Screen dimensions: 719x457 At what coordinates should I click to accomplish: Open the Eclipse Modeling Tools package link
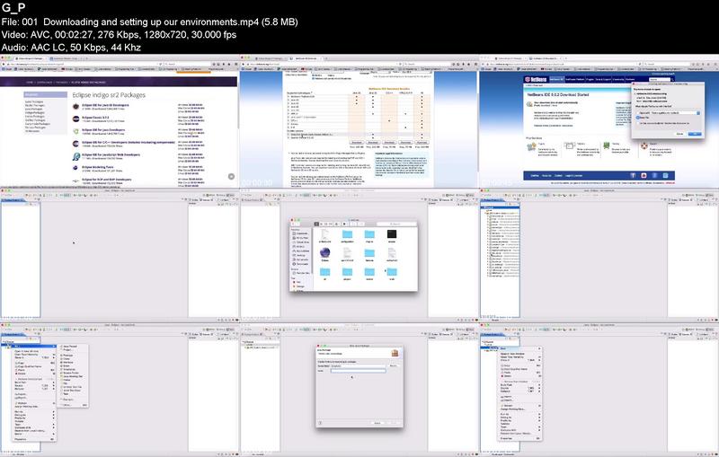click(x=97, y=167)
